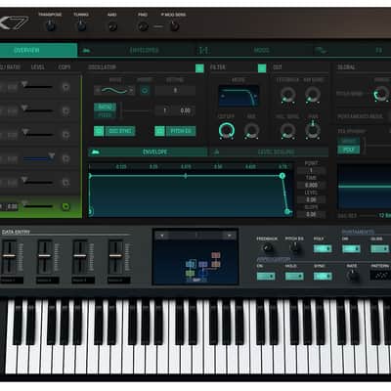Click the copy icon on the fifth operator row

pos(65,183)
